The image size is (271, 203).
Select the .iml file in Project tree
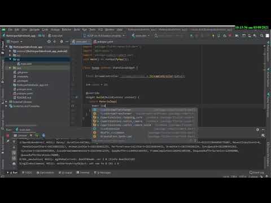(30, 85)
